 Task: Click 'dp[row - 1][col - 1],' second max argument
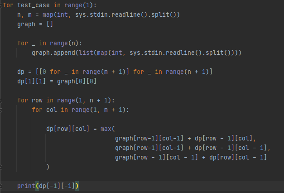232,148
